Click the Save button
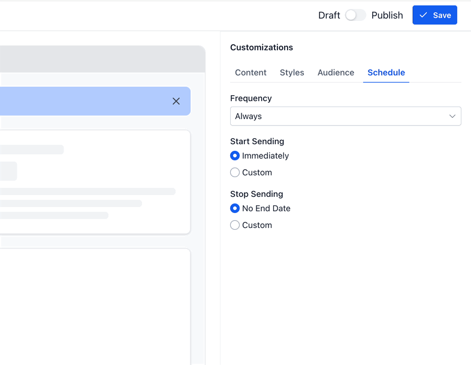 coord(434,15)
